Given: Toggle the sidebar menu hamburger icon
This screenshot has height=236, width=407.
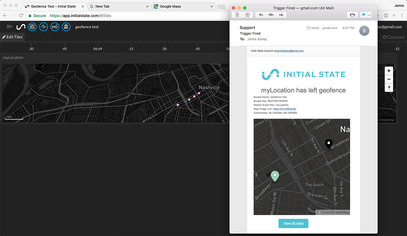Looking at the screenshot, I should point(9,27).
